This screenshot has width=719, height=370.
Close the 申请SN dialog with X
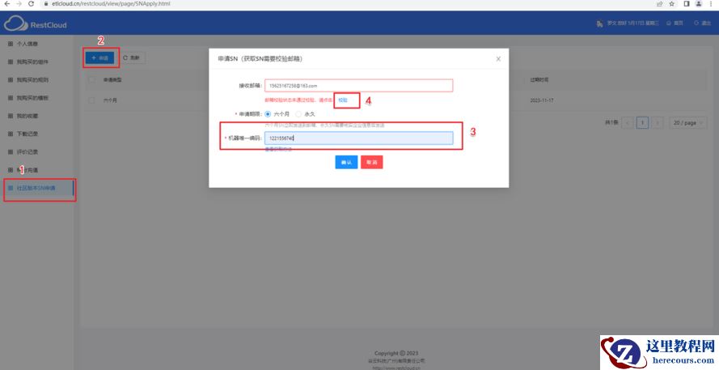point(498,59)
